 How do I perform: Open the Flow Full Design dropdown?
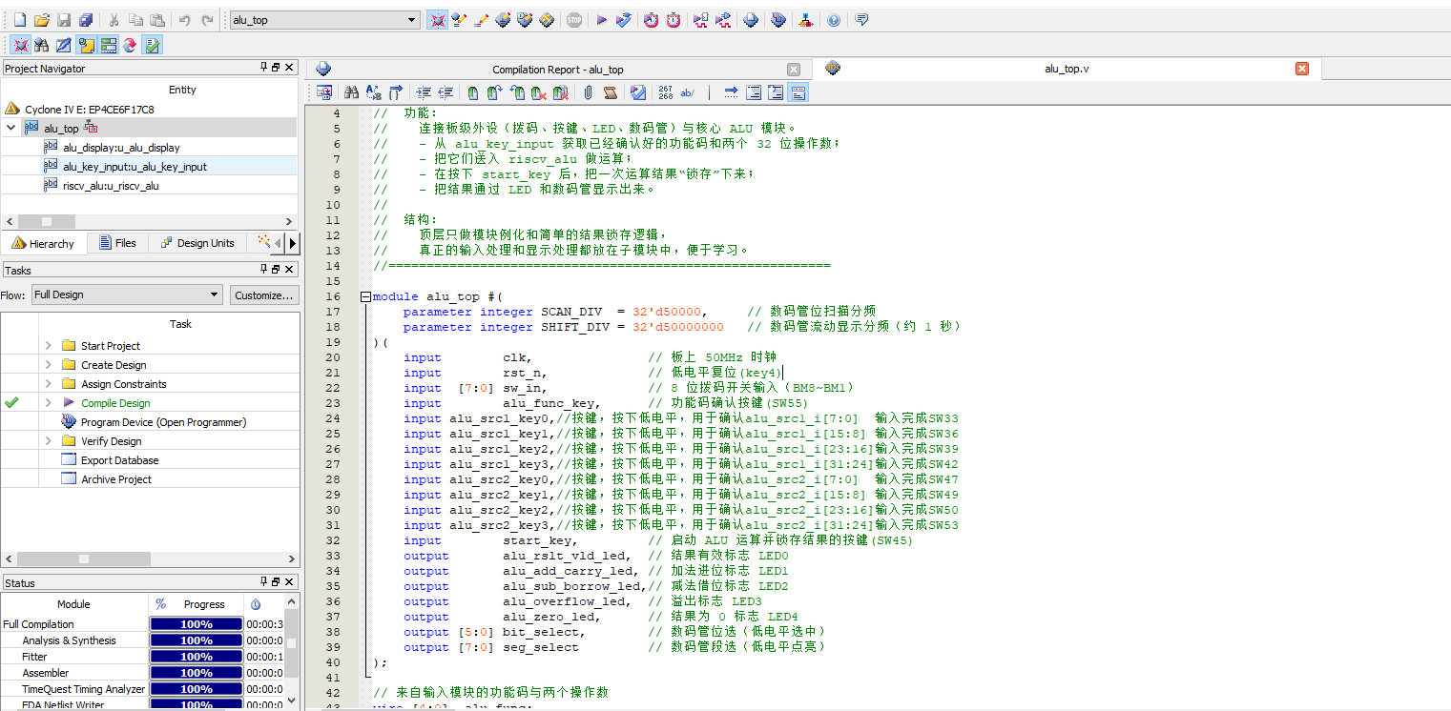[127, 295]
